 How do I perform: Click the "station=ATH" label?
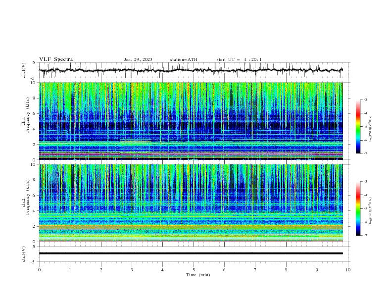[x=184, y=59]
